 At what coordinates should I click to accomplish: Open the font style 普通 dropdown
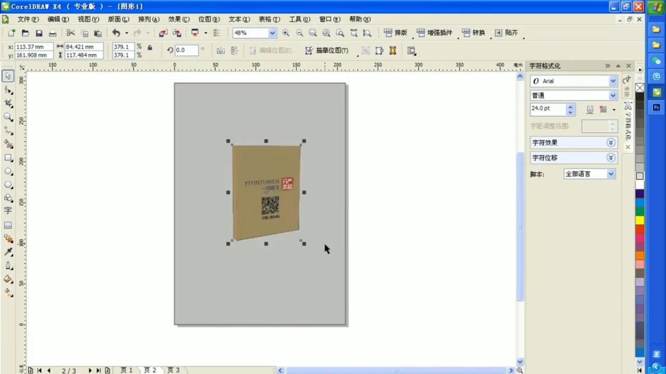point(613,96)
